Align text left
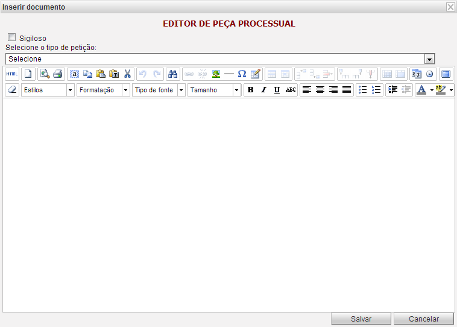 point(307,90)
